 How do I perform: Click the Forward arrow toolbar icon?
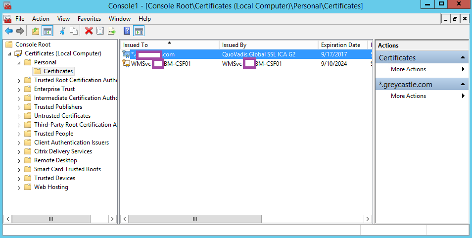[20, 31]
